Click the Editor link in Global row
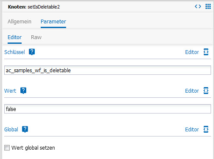The height and width of the screenshot is (159, 214). click(x=192, y=129)
